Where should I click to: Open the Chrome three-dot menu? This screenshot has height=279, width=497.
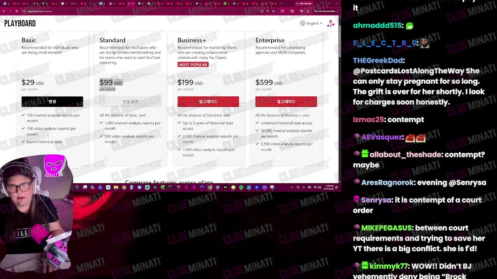(x=337, y=11)
